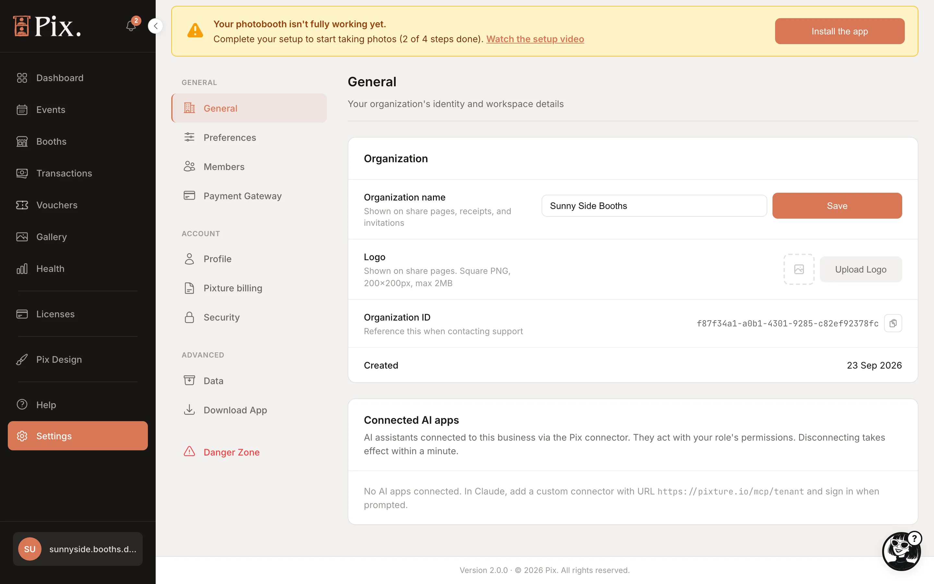Open the Danger Zone section
The image size is (934, 584).
249,452
